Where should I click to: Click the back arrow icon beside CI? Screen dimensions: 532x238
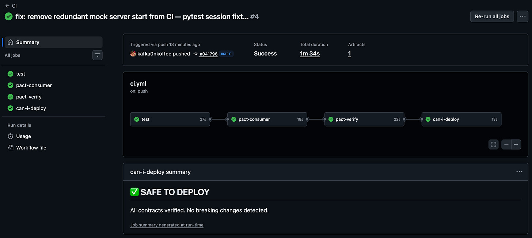point(7,6)
